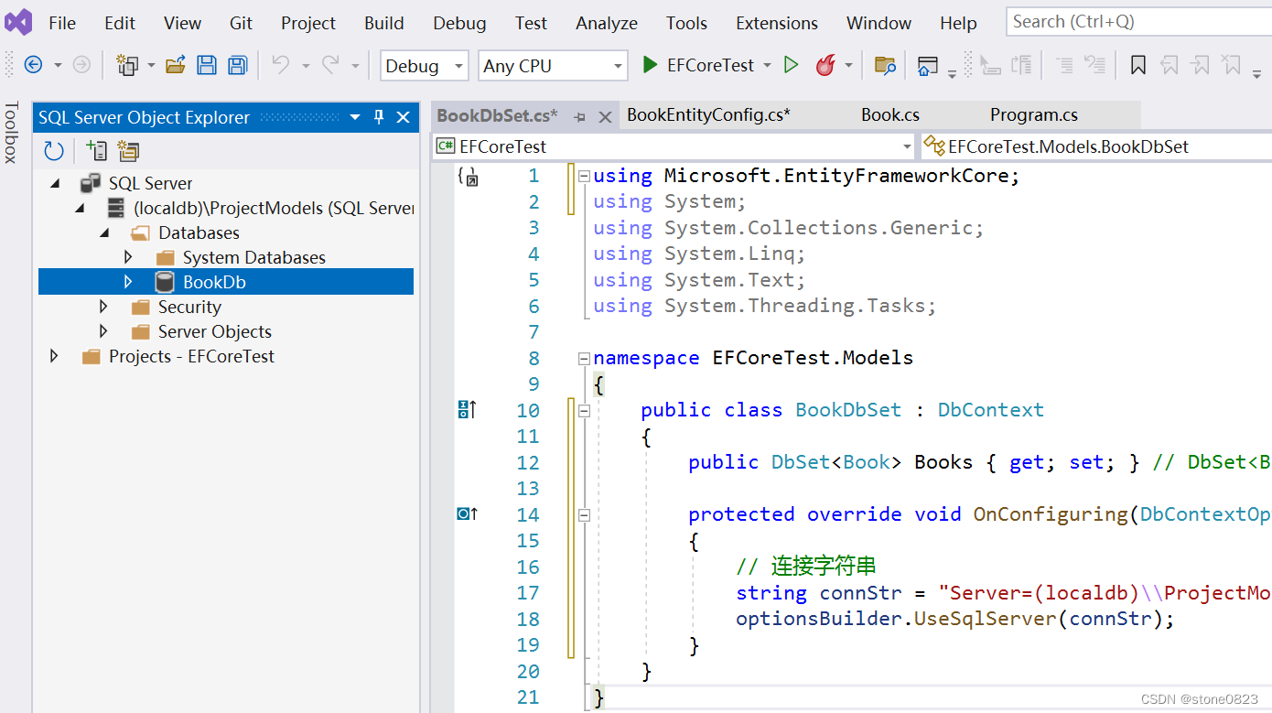Click the New Project icon in toolbar
Image resolution: width=1272 pixels, height=713 pixels.
(x=127, y=65)
